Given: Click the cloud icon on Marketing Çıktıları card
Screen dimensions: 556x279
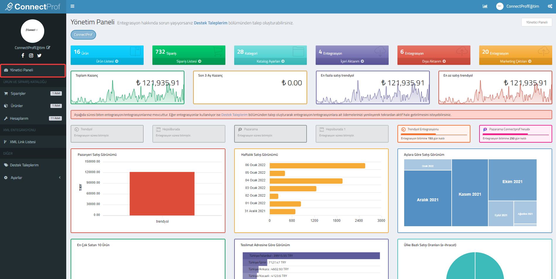Looking at the screenshot, I should tap(544, 51).
